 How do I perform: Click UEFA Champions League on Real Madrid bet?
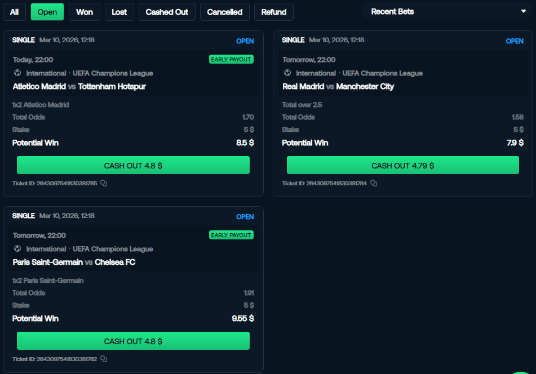click(383, 73)
